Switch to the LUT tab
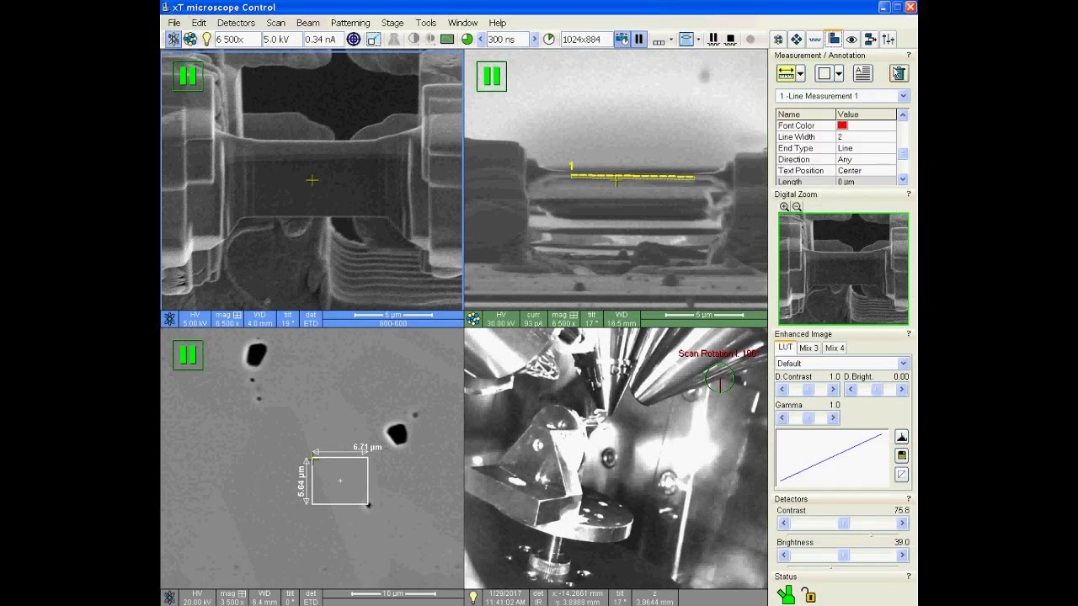This screenshot has width=1078, height=606. click(x=785, y=348)
